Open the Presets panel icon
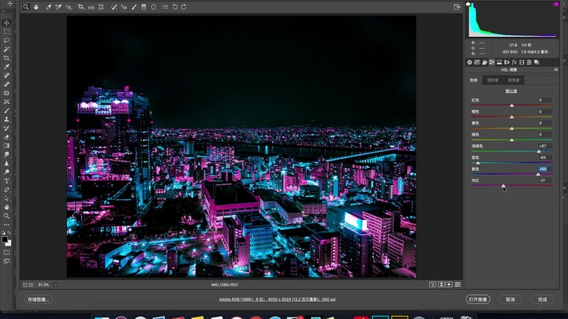 point(529,62)
